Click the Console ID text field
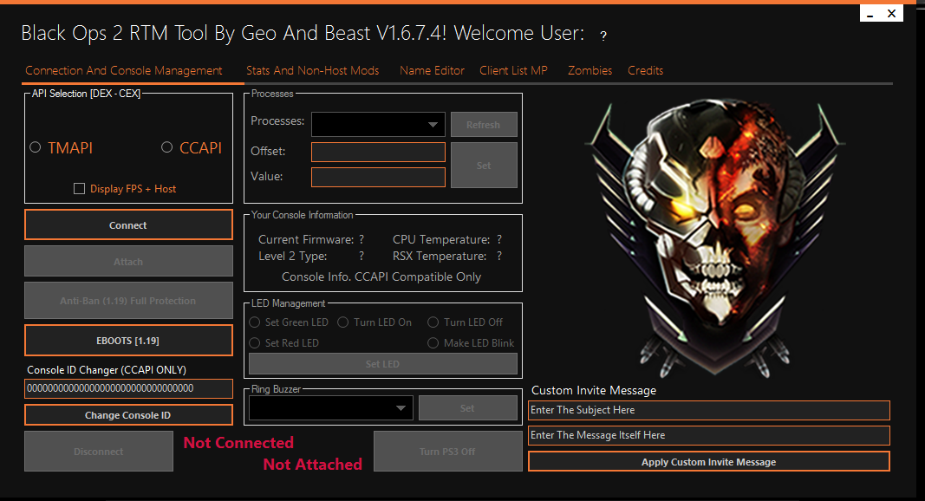 (x=128, y=388)
